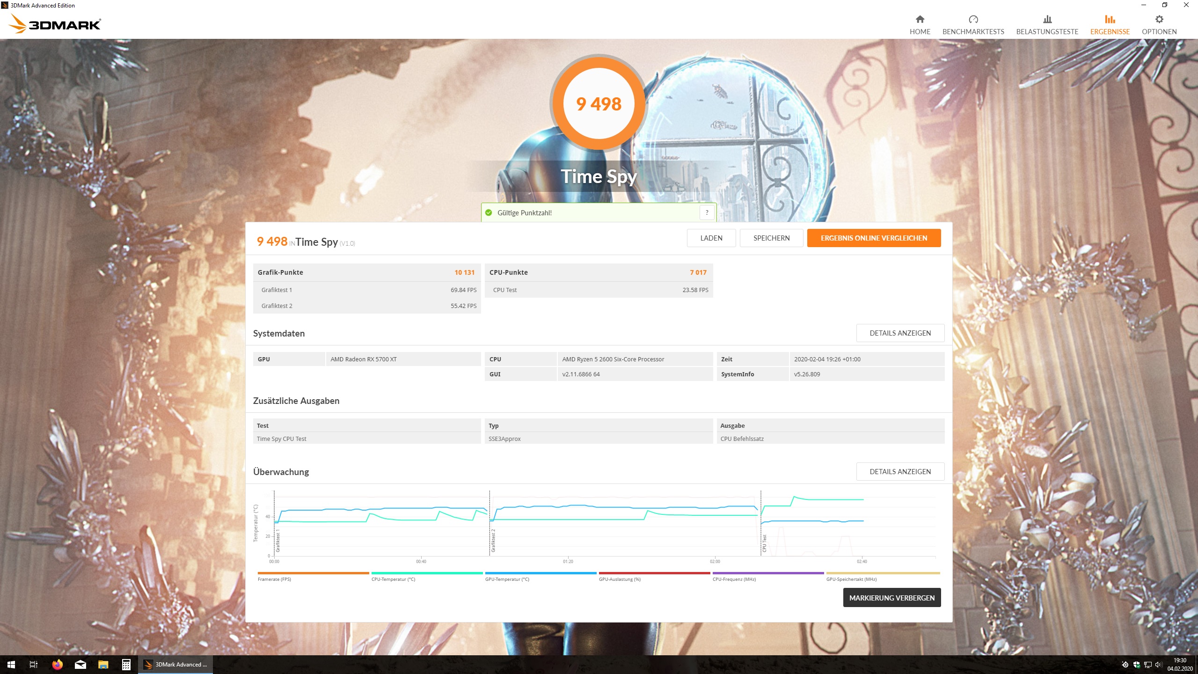Click Markierung Verbergen button
Screen dimensions: 1198x674
pos(891,598)
